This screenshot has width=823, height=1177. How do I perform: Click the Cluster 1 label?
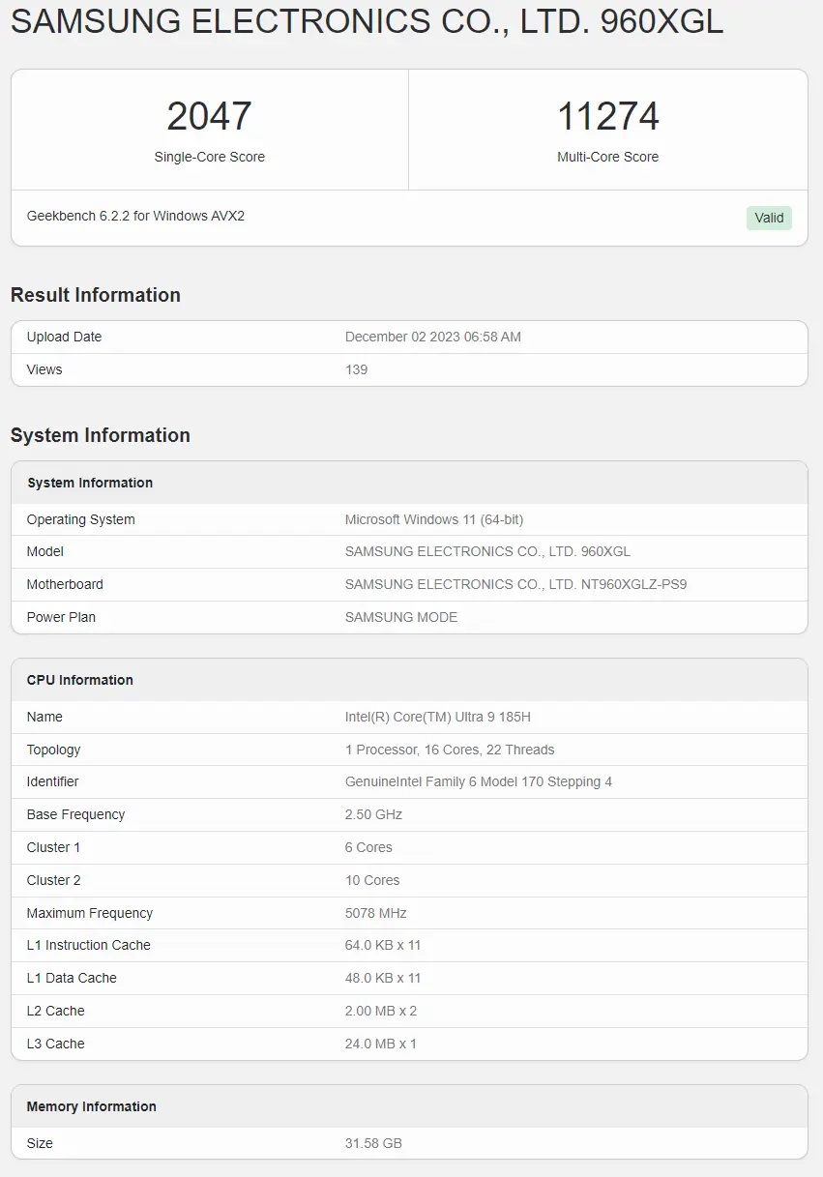(54, 847)
